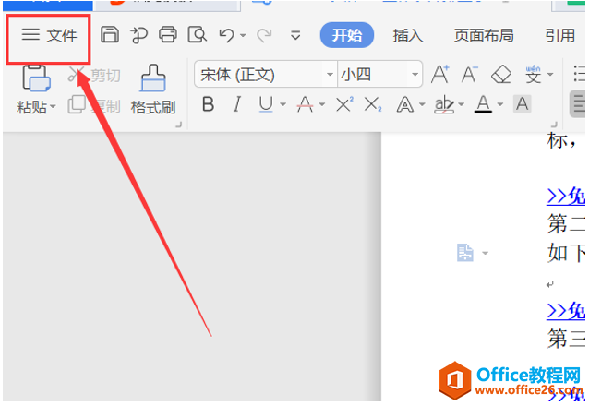Click the first blue >>免 hyperlink
Screen dimensions: 589x406
click(x=566, y=196)
